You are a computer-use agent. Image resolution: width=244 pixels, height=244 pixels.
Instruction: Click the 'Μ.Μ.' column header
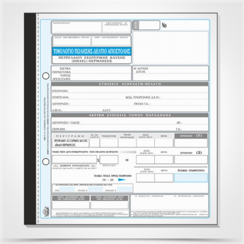coord(95,136)
